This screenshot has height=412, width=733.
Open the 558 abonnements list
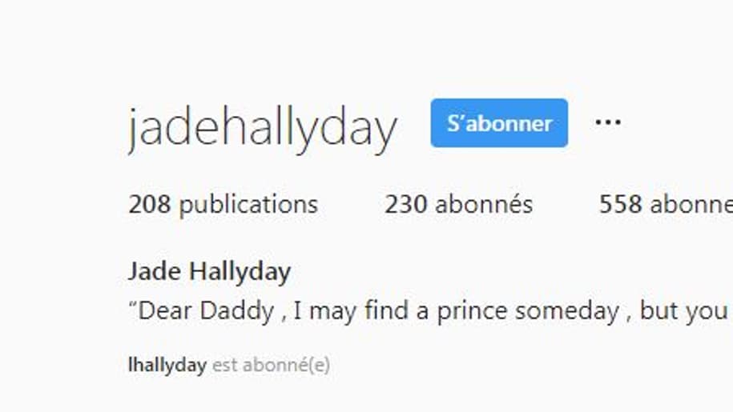click(x=665, y=205)
